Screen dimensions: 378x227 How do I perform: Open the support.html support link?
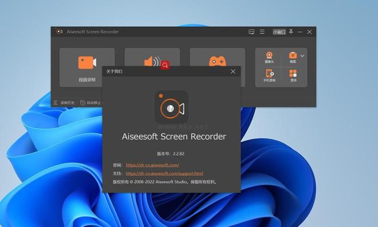164,174
